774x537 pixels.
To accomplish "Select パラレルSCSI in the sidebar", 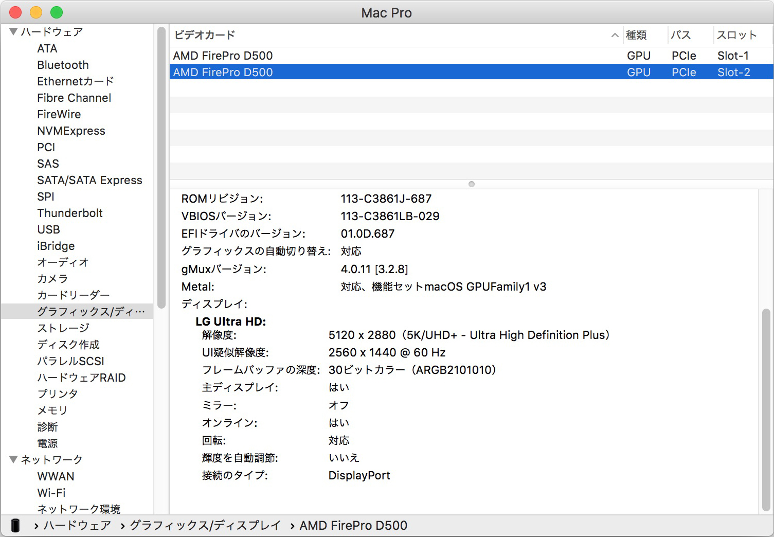I will pyautogui.click(x=70, y=361).
